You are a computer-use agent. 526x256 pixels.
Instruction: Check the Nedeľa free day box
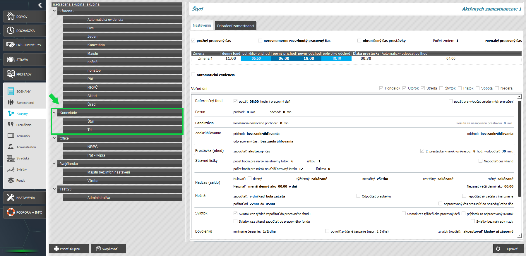497,88
